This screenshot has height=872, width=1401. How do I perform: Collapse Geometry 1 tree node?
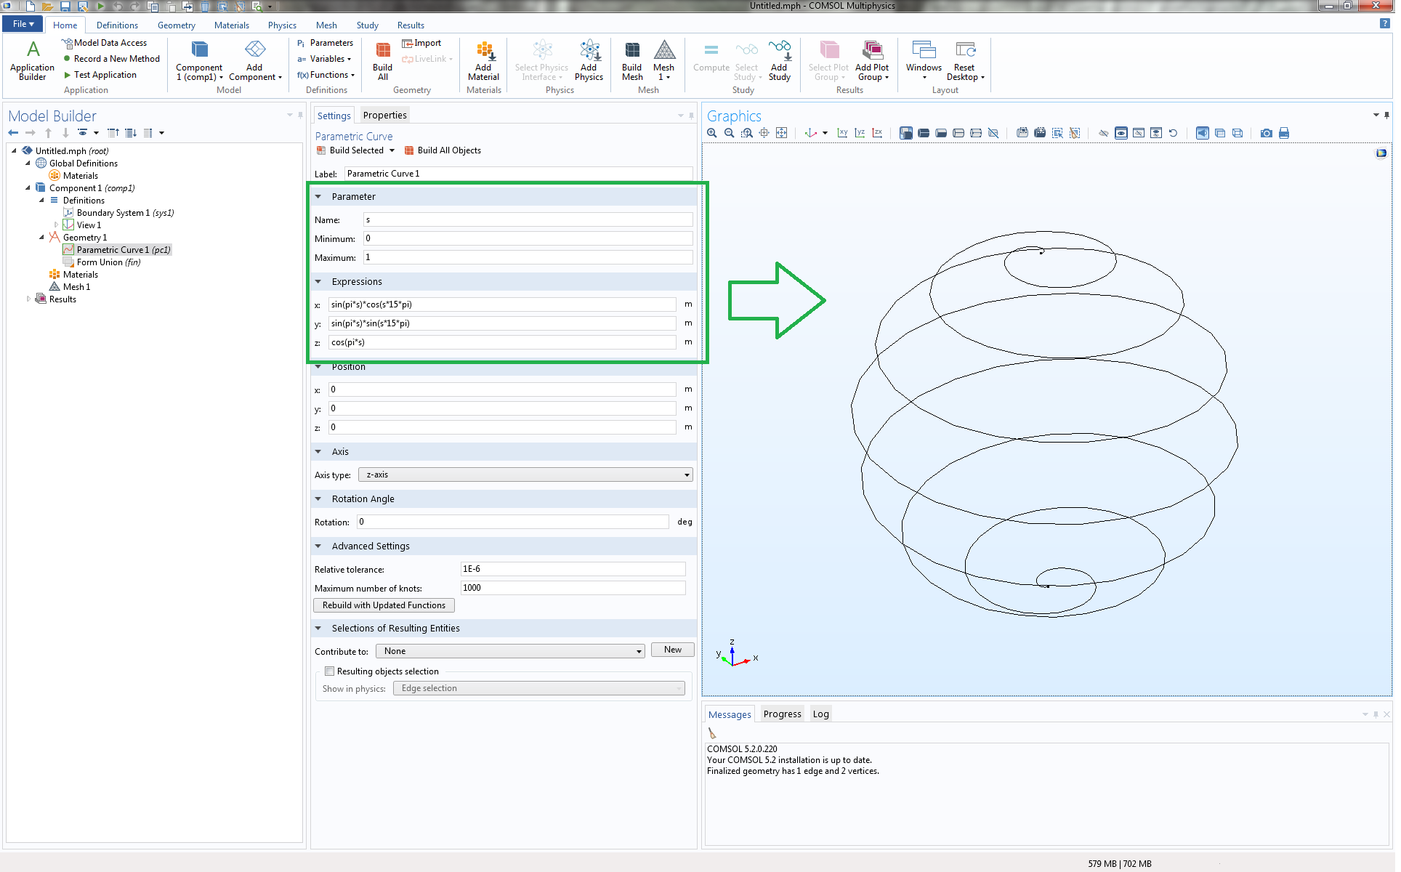(41, 238)
